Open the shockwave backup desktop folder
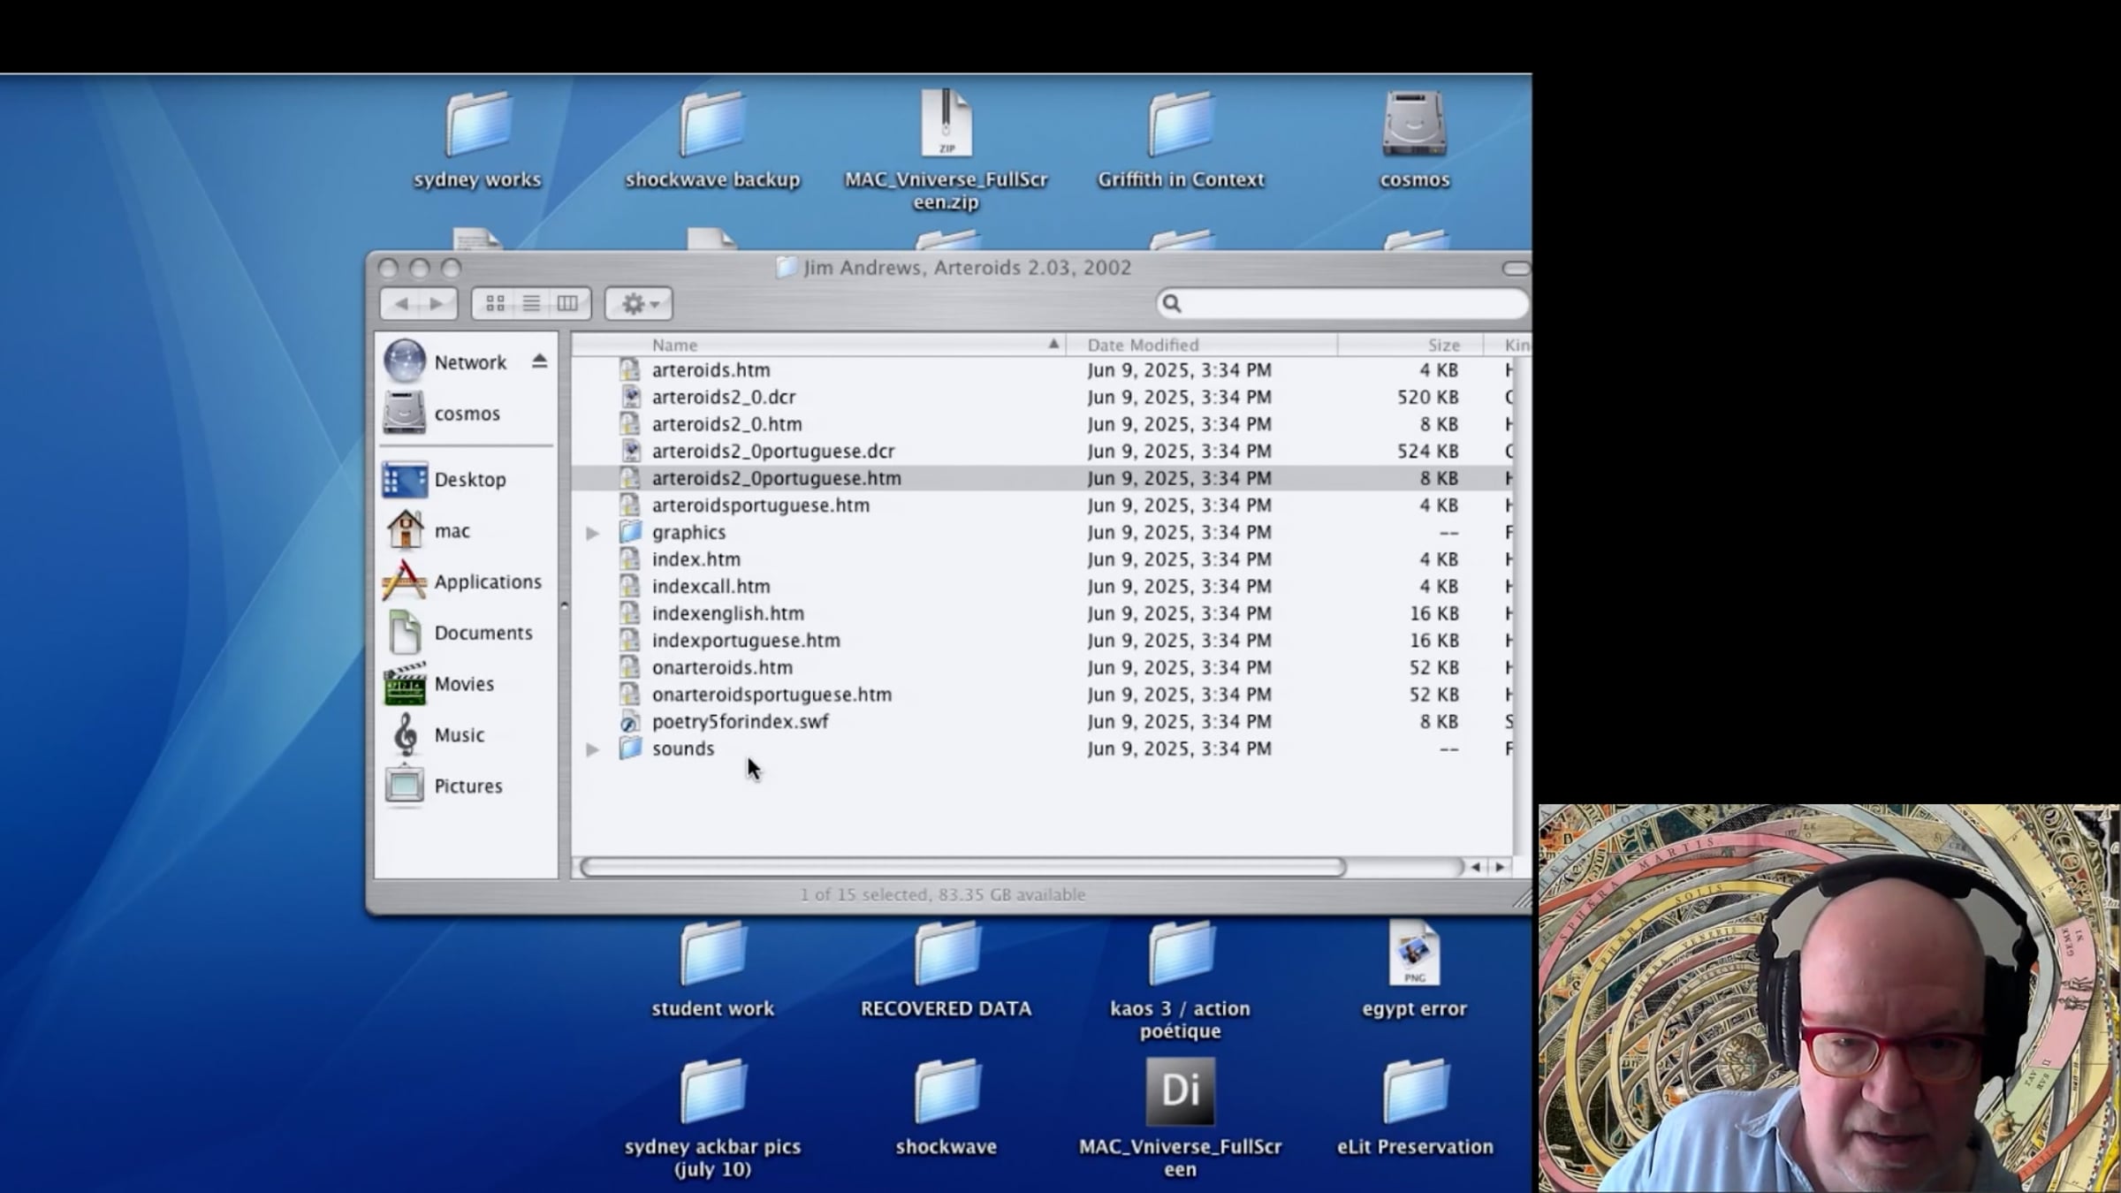The image size is (2121, 1193). [x=712, y=125]
